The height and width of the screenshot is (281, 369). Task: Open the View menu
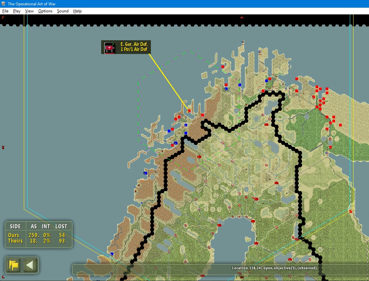[29, 11]
